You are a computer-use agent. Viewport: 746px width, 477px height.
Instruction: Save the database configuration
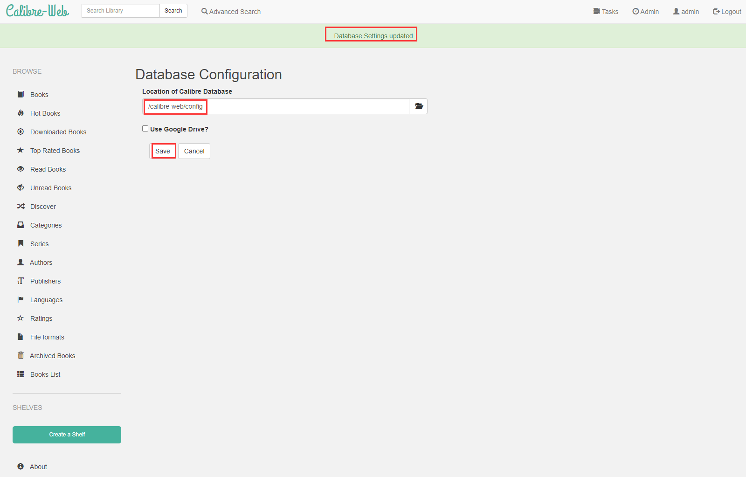(163, 151)
